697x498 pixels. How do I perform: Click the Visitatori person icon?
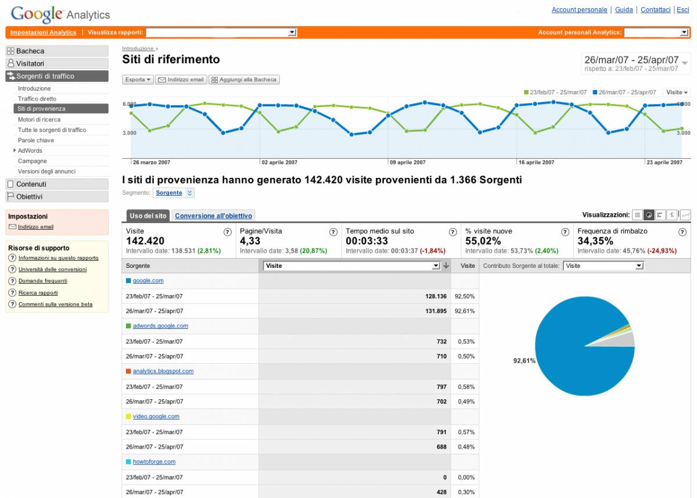pyautogui.click(x=10, y=63)
